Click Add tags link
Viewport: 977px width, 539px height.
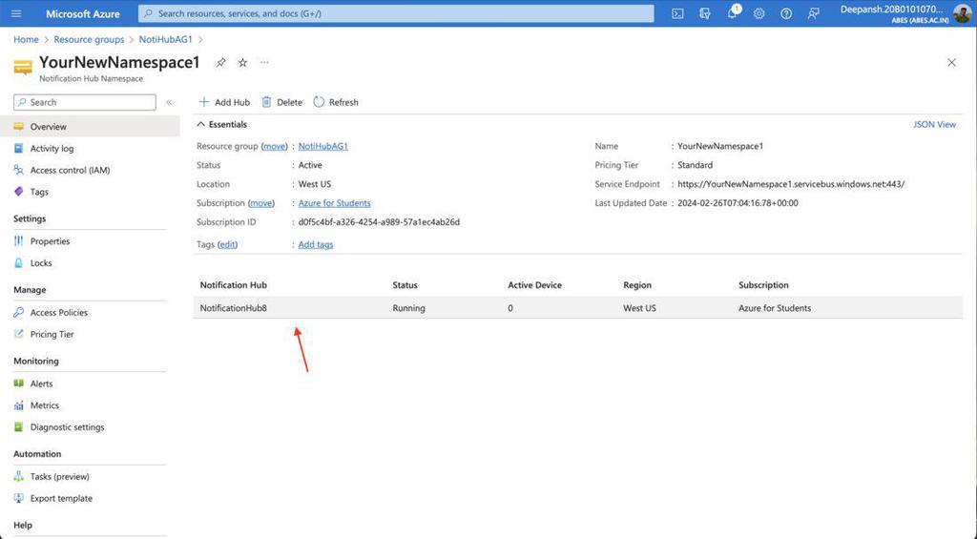click(x=316, y=244)
